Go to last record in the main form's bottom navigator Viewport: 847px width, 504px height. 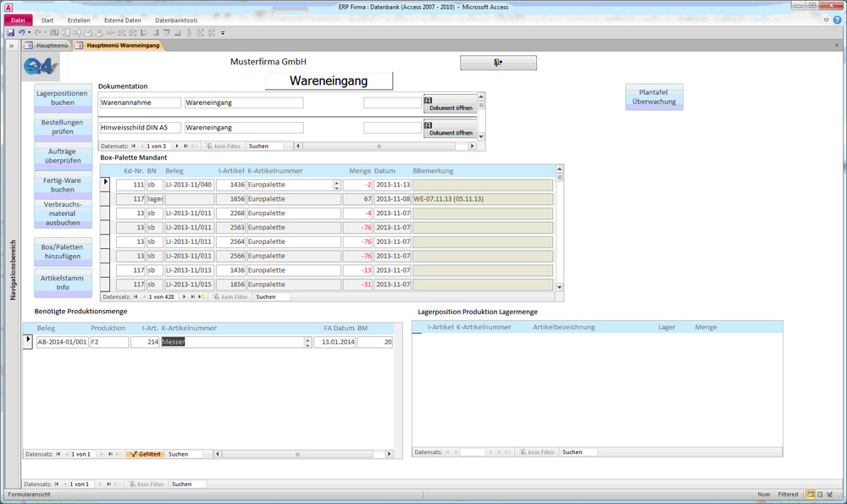(108, 484)
